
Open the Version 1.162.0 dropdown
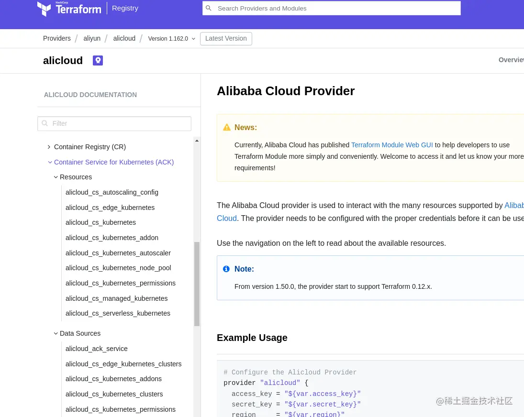click(171, 39)
